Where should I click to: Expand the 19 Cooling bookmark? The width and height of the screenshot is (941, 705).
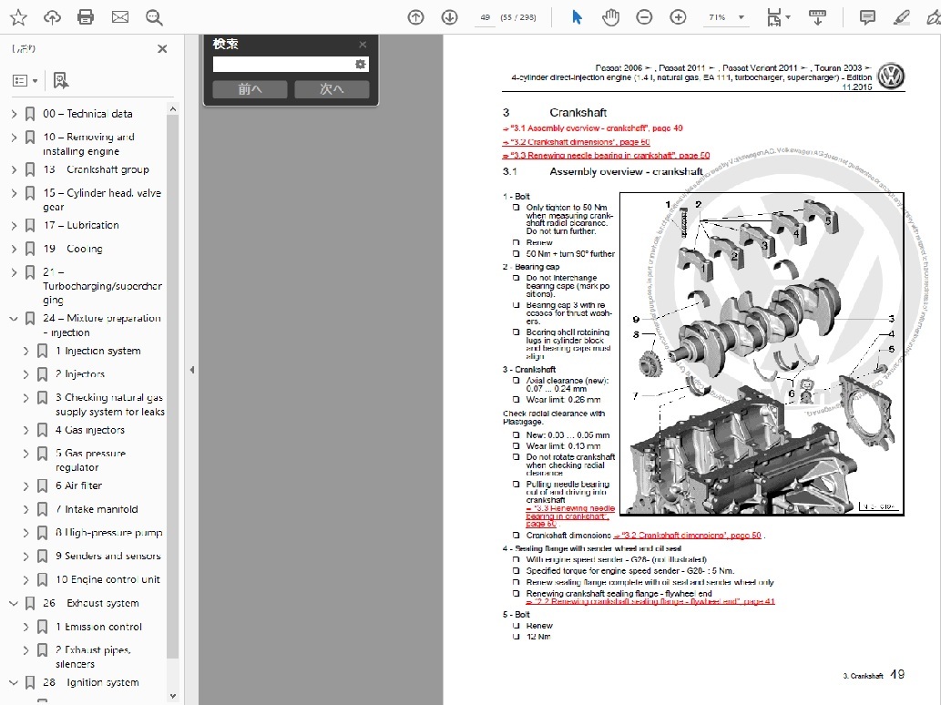tap(14, 249)
